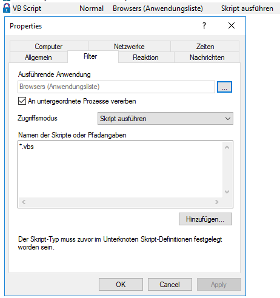Click the Hinzufügen... button
Viewport: 280px width, 298px height.
(205, 219)
